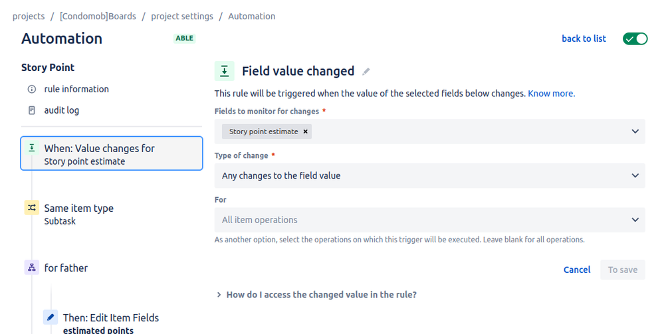Go to project settings in breadcrumb

click(182, 16)
